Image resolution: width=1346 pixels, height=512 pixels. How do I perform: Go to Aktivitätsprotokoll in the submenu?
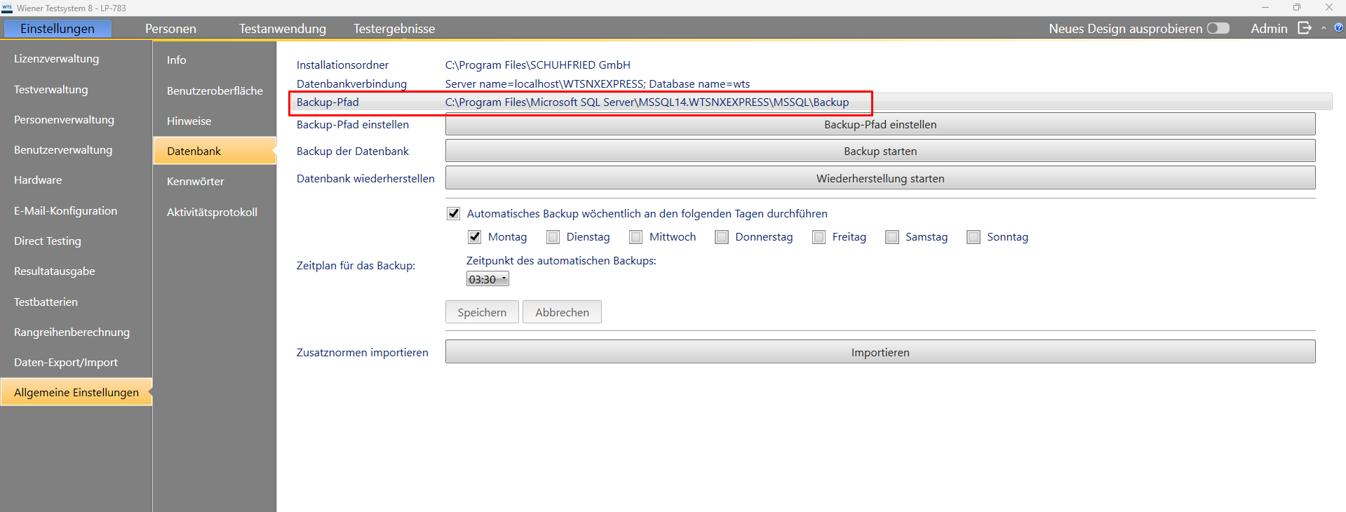[212, 212]
